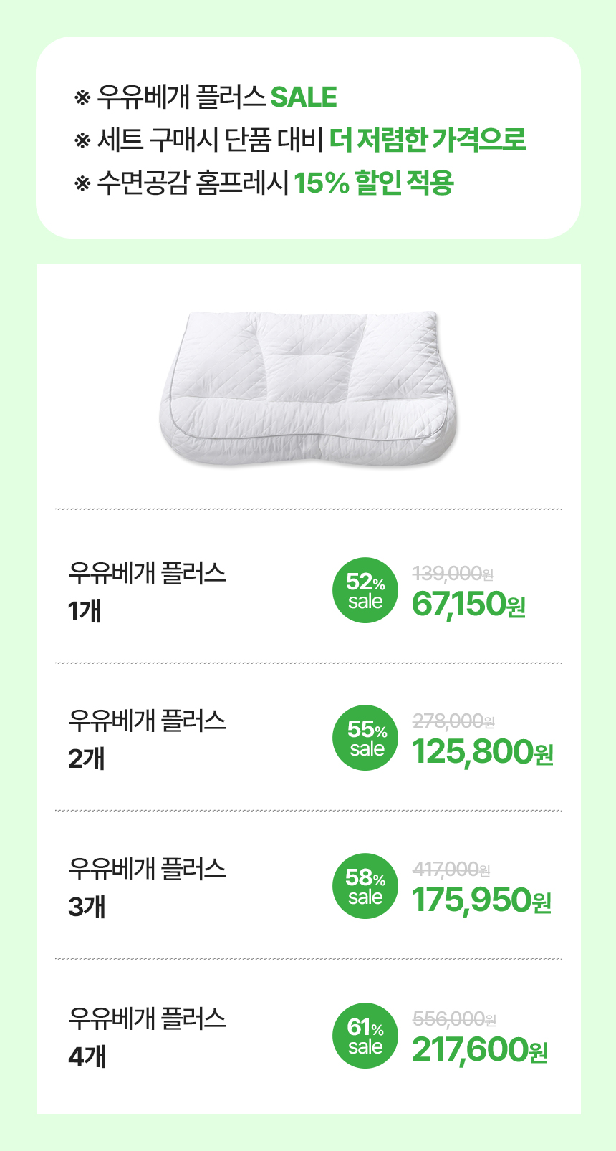
Task: Click the struck-through 417,000원 original price
Action: point(452,869)
